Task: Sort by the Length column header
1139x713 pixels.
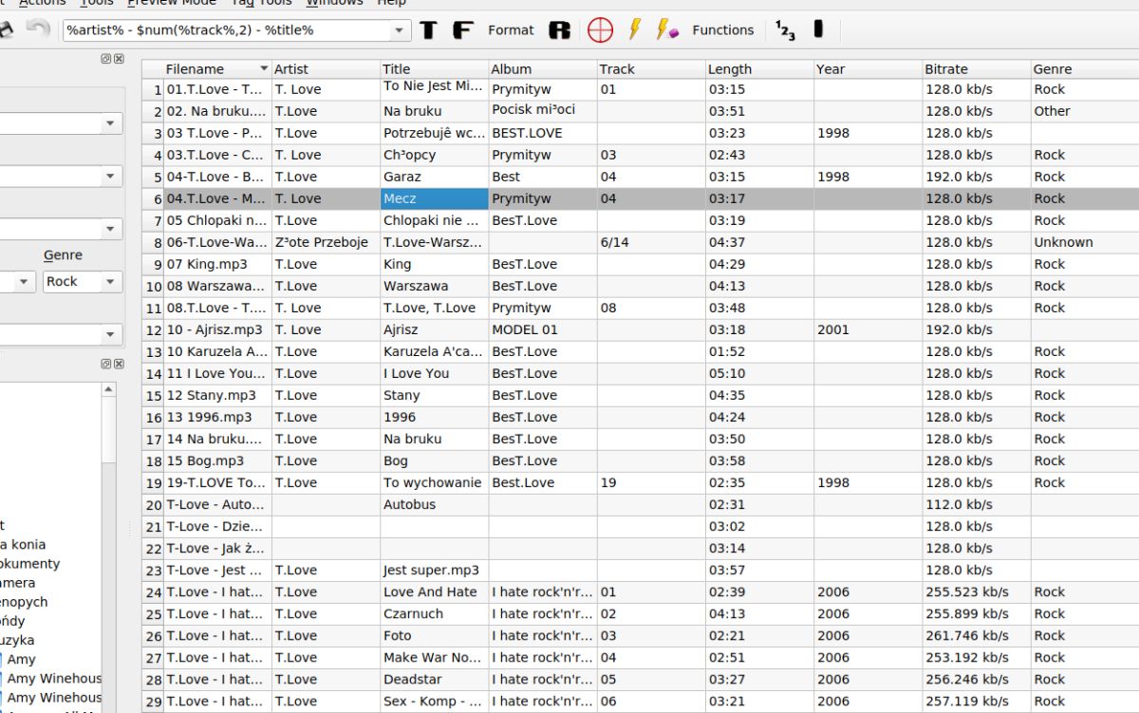Action: coord(758,69)
